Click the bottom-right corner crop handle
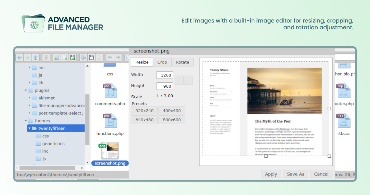Image resolution: width=370 pixels, height=195 pixels. point(329,156)
